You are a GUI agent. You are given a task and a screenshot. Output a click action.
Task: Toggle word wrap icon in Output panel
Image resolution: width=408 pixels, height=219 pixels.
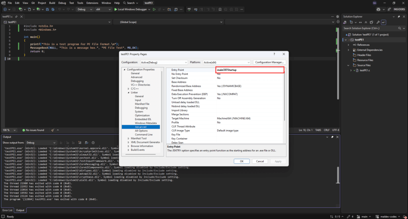coord(86,143)
